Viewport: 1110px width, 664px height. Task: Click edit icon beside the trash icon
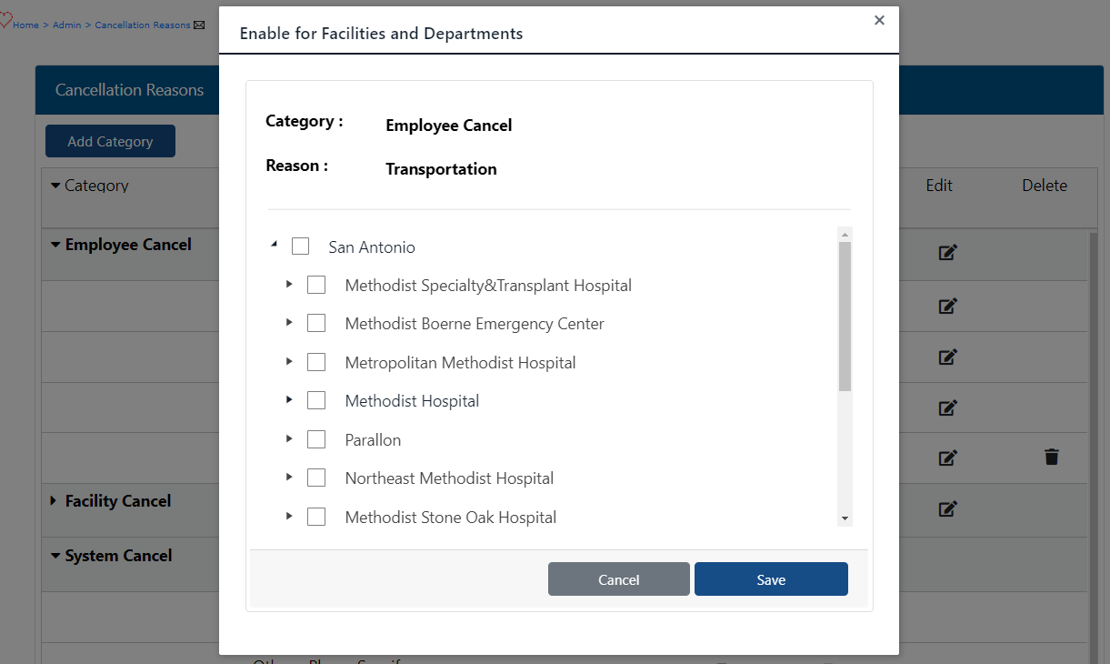click(947, 458)
